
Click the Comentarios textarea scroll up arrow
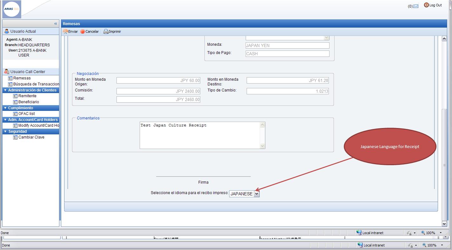[x=262, y=125]
